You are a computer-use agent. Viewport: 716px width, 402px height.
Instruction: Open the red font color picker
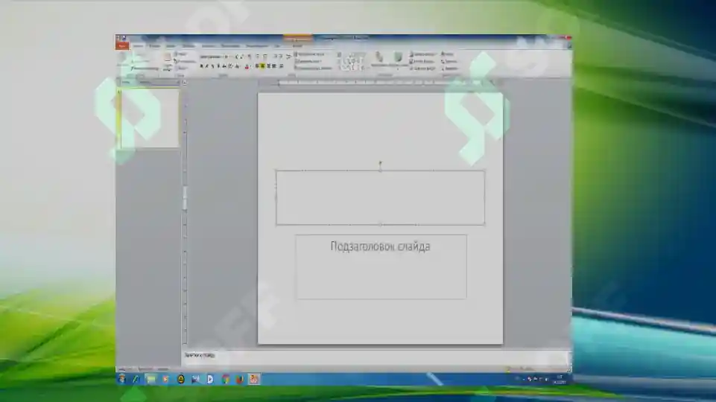pyautogui.click(x=247, y=66)
